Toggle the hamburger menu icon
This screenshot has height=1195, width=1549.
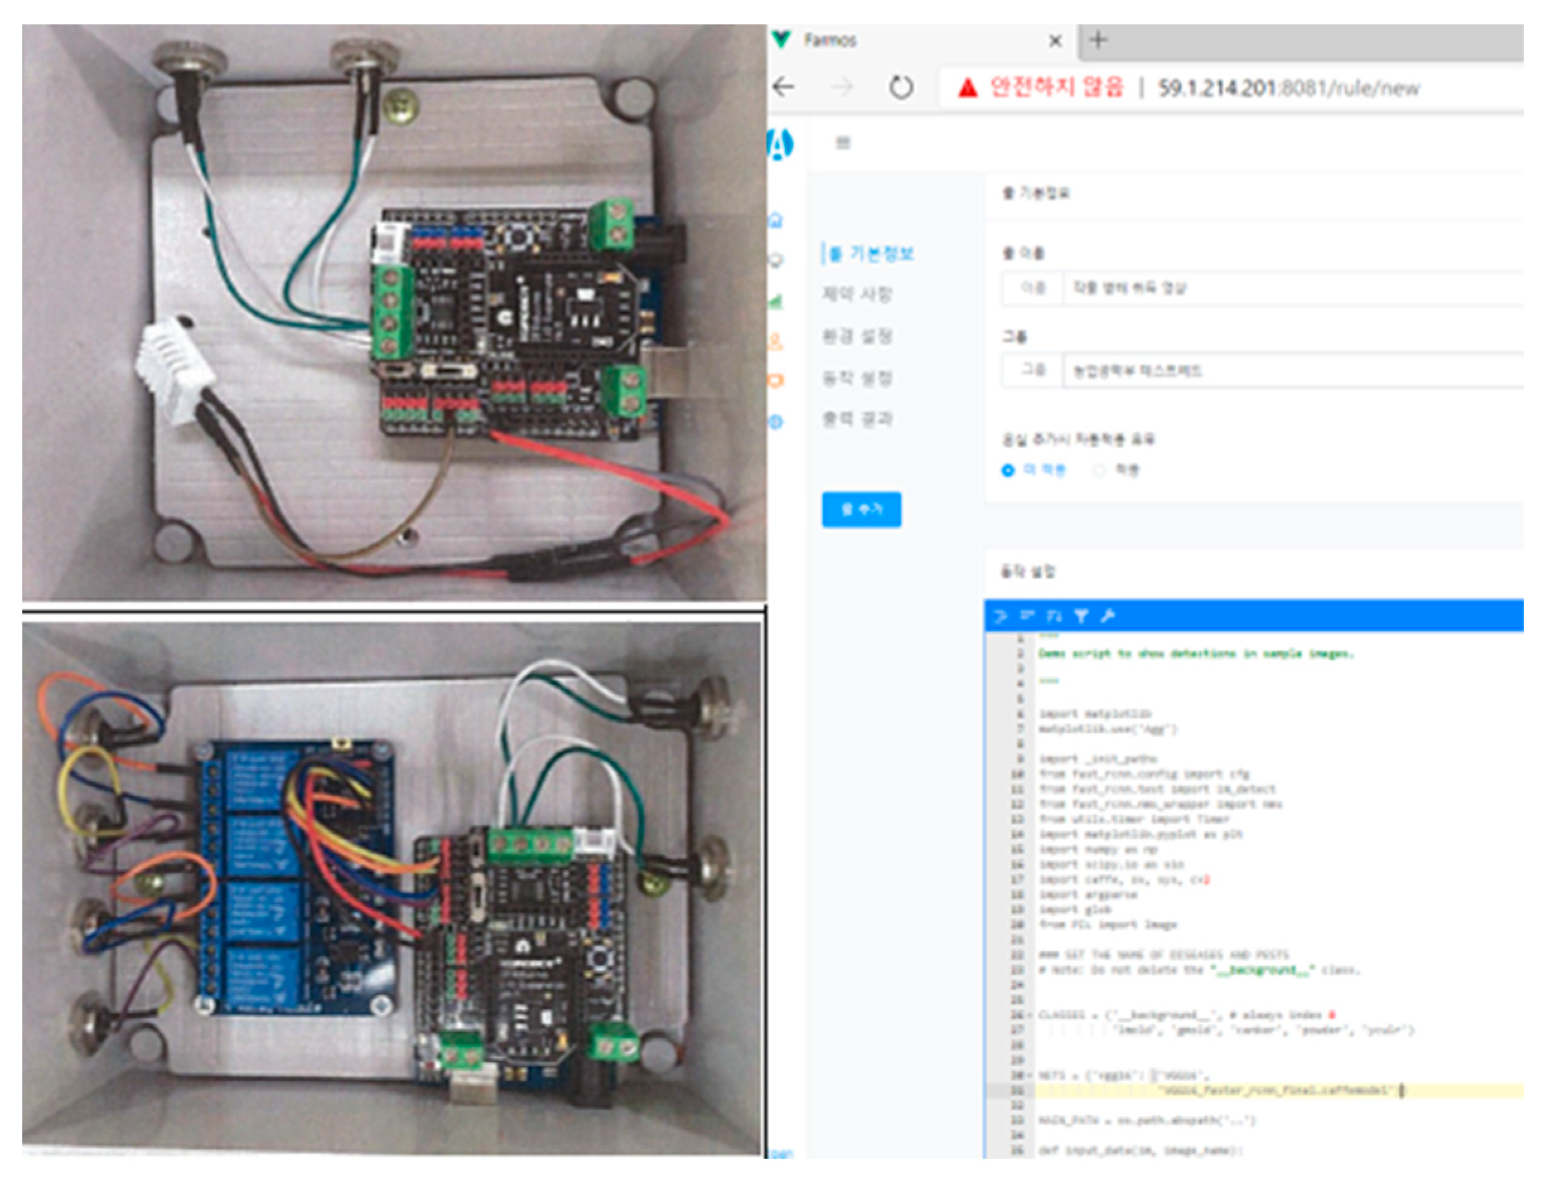tap(843, 143)
